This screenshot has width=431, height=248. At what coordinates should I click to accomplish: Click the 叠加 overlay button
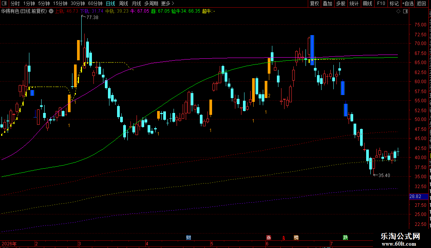327,3
